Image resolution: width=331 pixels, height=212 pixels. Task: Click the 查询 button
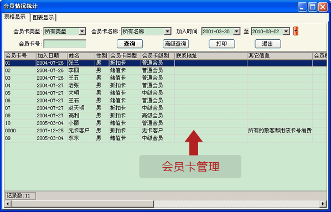click(x=130, y=44)
